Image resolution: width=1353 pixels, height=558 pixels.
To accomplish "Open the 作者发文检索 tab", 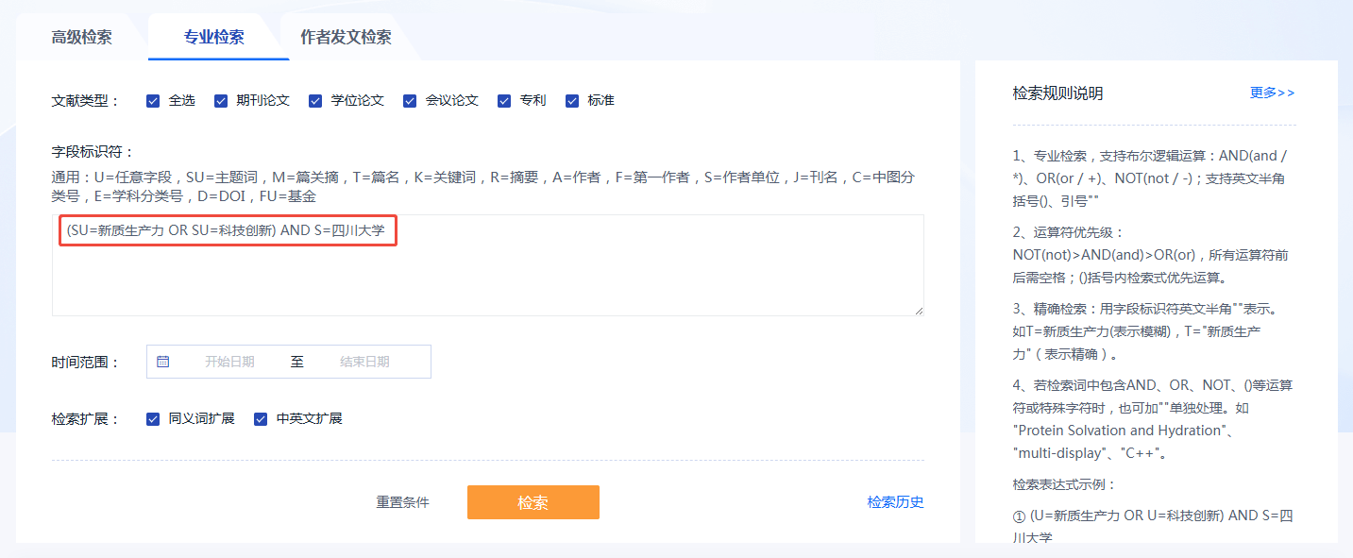I will [x=346, y=38].
